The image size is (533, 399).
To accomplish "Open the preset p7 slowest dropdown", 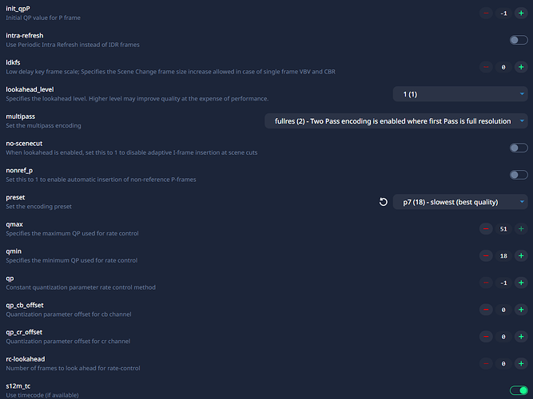I will click(x=460, y=202).
